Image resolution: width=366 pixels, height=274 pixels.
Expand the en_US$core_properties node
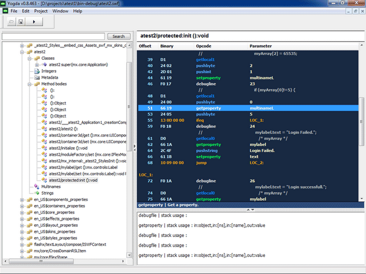point(22,212)
